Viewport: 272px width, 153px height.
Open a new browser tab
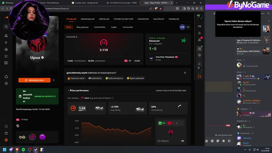point(177,3)
